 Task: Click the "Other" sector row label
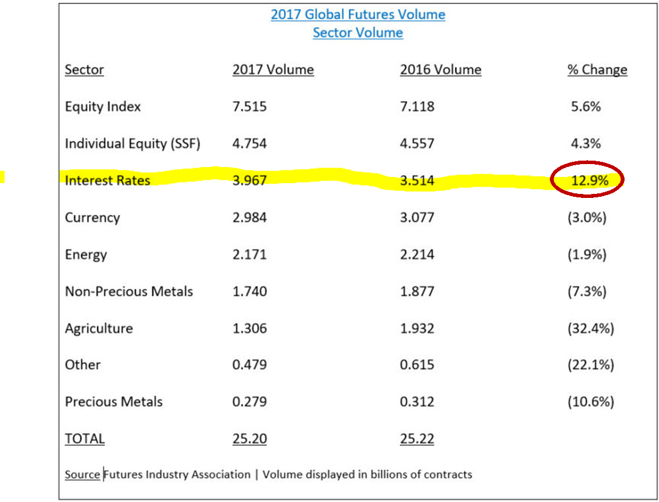tap(83, 365)
